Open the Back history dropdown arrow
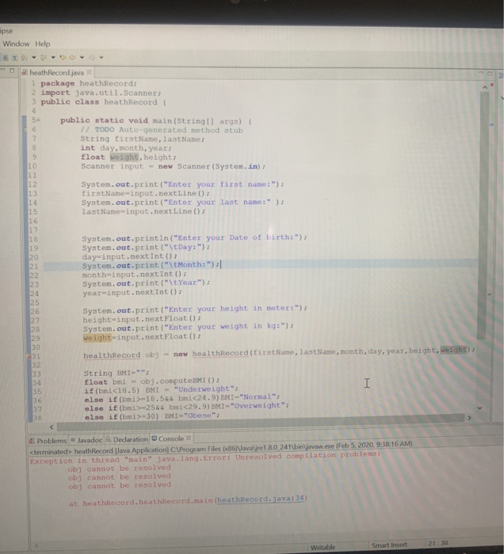504x554 pixels. (x=82, y=58)
